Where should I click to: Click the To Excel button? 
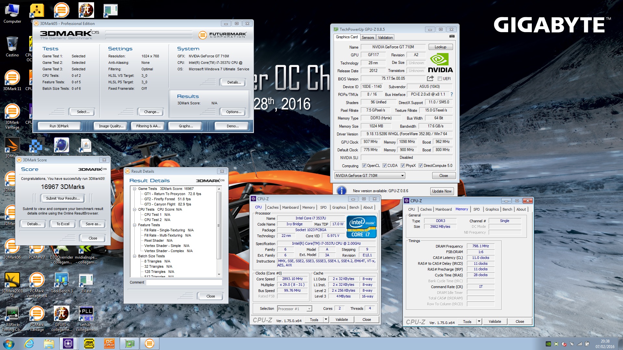(63, 224)
